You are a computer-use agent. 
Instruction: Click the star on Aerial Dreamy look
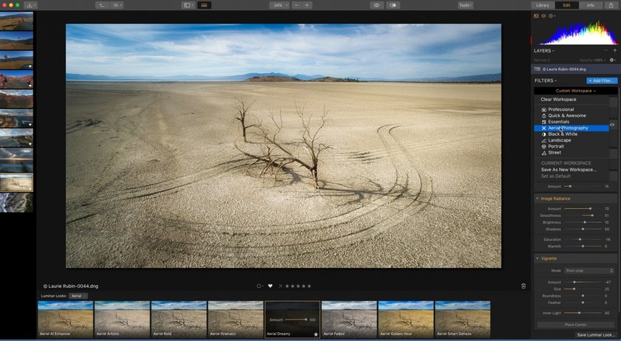316,334
